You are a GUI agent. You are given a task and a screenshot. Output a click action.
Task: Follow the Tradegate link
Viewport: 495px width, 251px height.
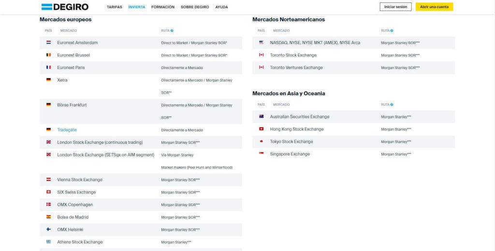point(67,130)
